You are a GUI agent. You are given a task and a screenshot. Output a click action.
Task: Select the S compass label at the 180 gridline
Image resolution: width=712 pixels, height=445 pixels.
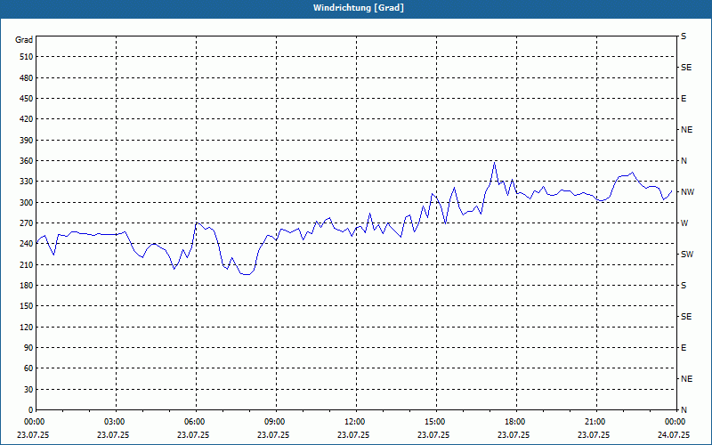[684, 285]
